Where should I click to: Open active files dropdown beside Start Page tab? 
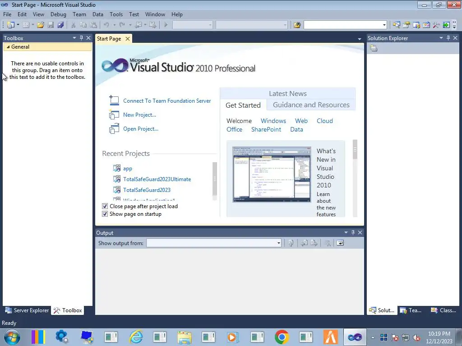tap(360, 39)
